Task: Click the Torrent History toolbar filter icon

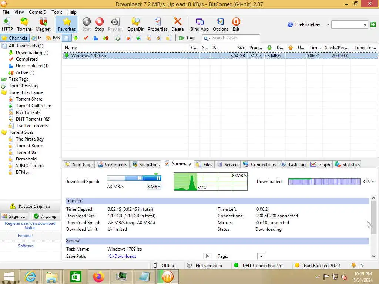Action: pyautogui.click(x=118, y=38)
